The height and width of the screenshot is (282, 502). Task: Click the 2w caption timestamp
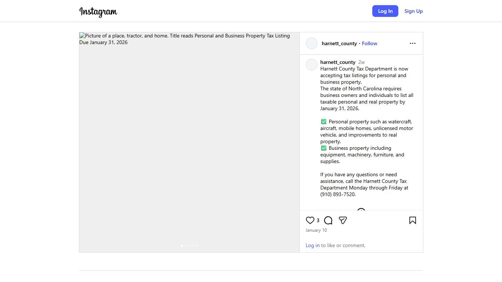(362, 62)
